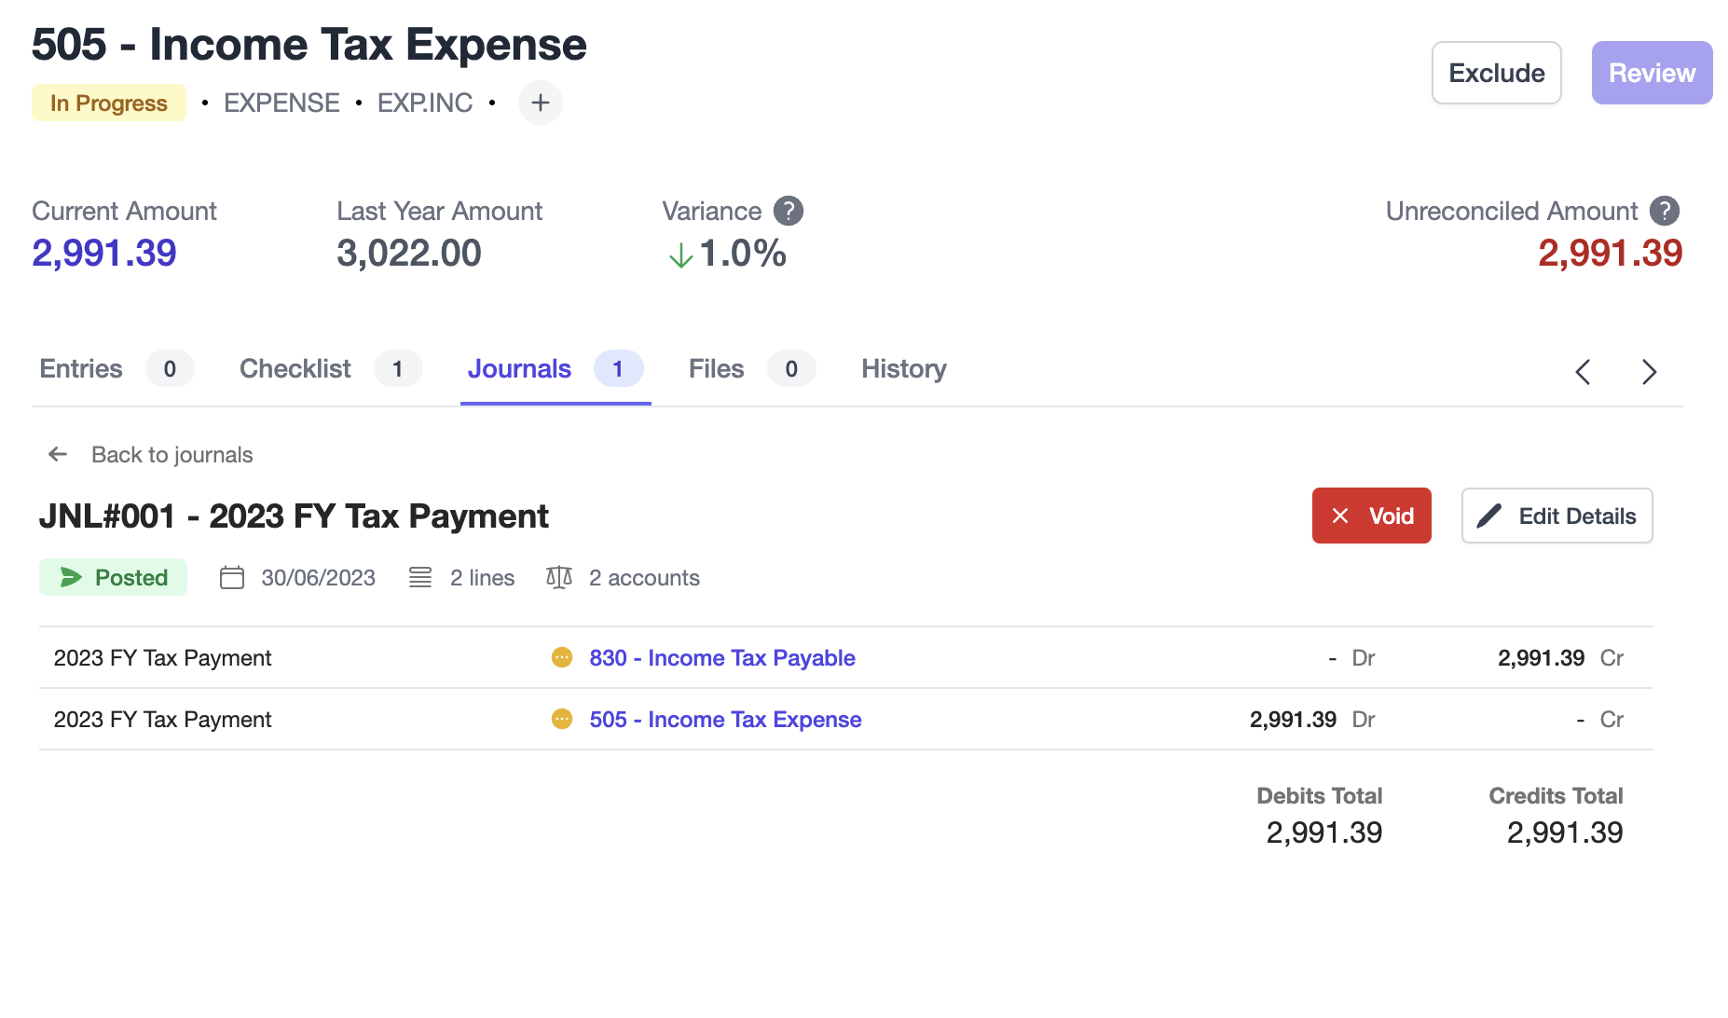The width and height of the screenshot is (1728, 1018).
Task: Click the lines icon next to 2 lines
Action: pos(420,578)
